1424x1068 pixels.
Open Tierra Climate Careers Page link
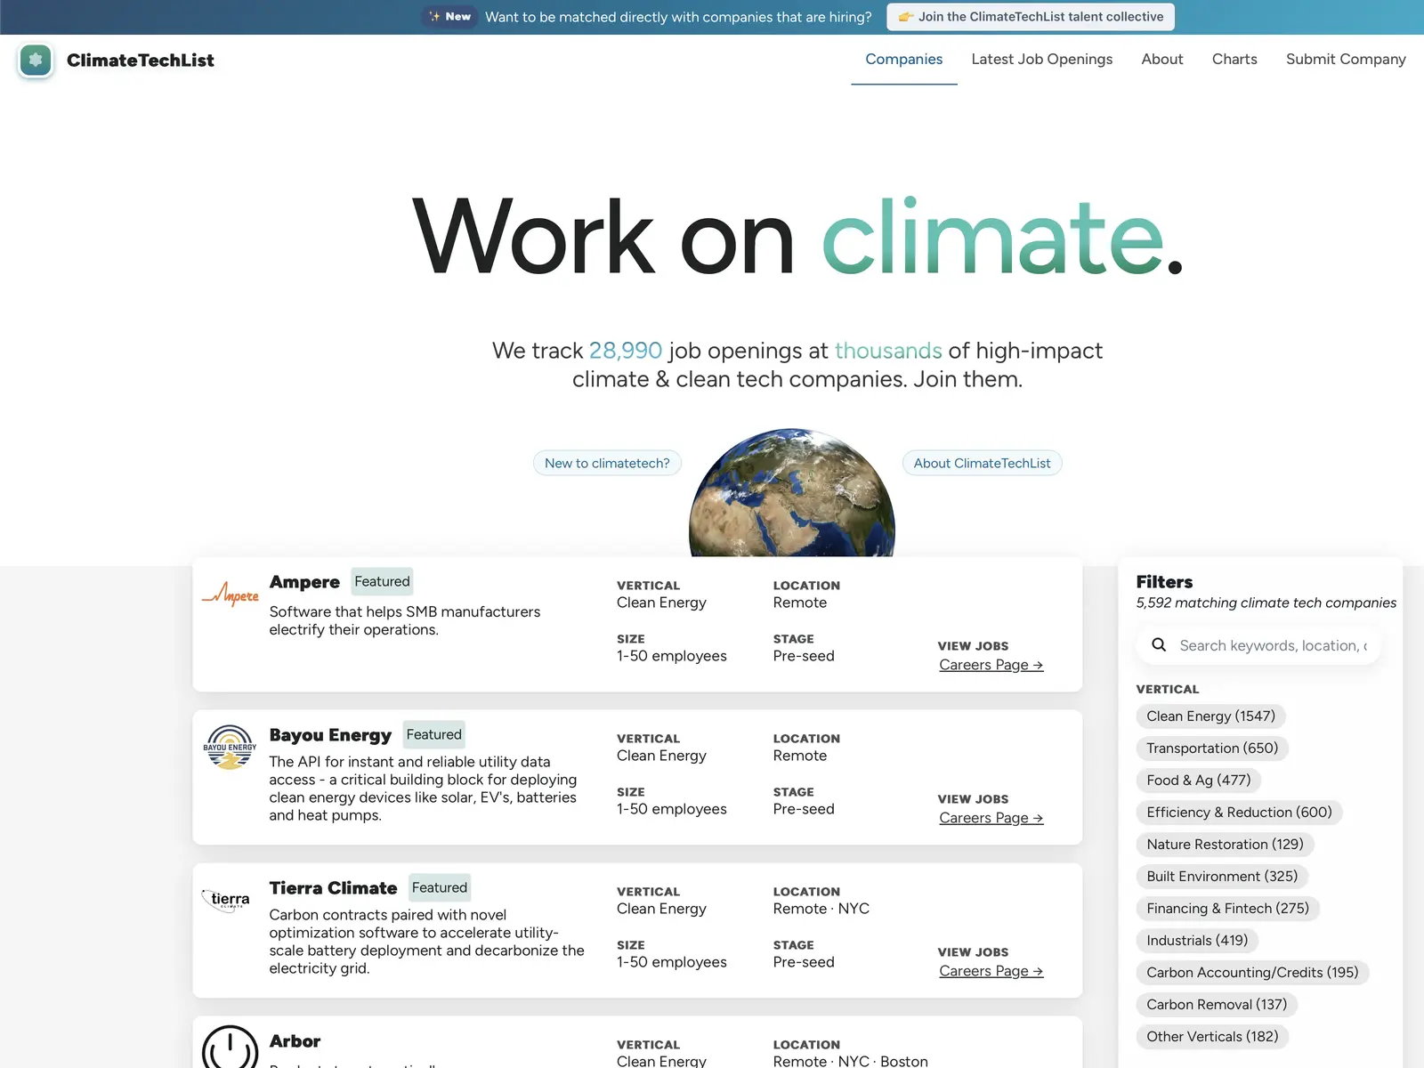point(991,971)
